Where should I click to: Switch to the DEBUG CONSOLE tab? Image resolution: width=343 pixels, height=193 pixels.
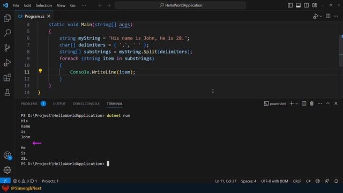86,103
